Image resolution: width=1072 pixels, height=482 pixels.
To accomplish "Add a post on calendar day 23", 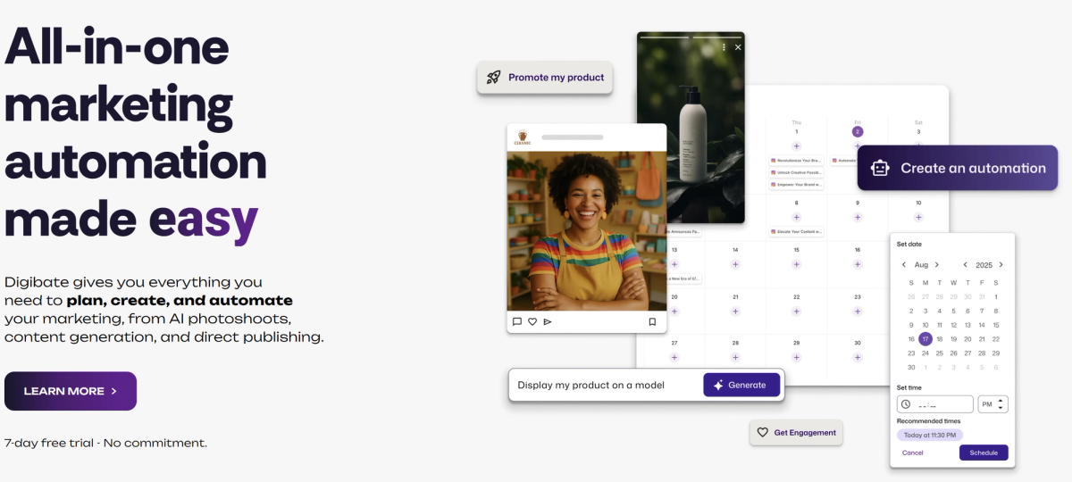I will (857, 312).
